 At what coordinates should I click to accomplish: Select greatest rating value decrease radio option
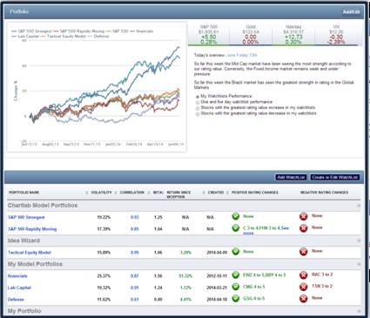[x=198, y=114]
